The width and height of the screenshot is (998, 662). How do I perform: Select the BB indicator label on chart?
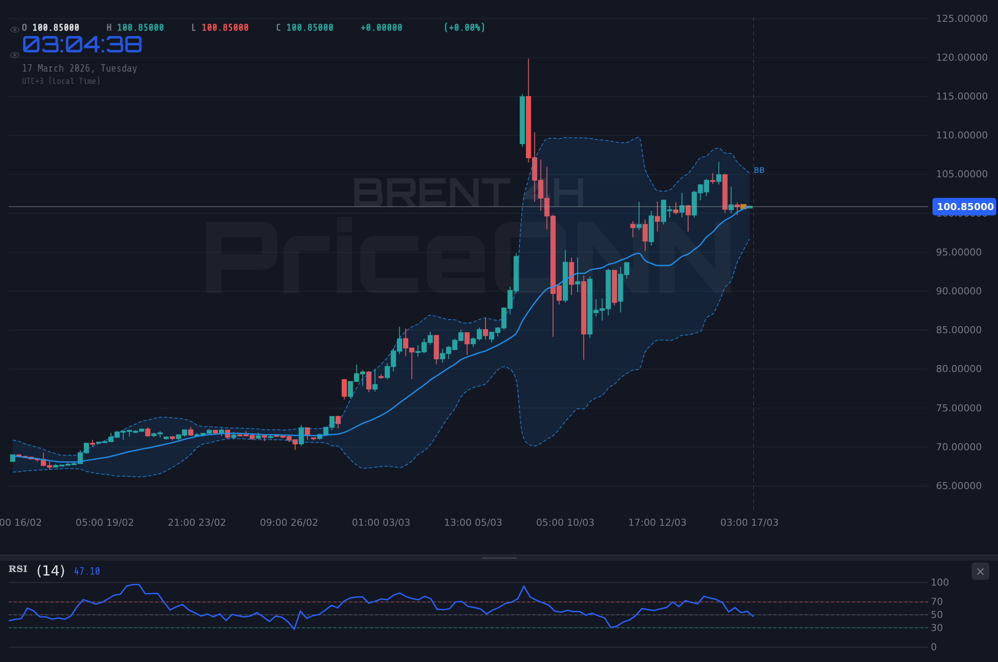(760, 170)
